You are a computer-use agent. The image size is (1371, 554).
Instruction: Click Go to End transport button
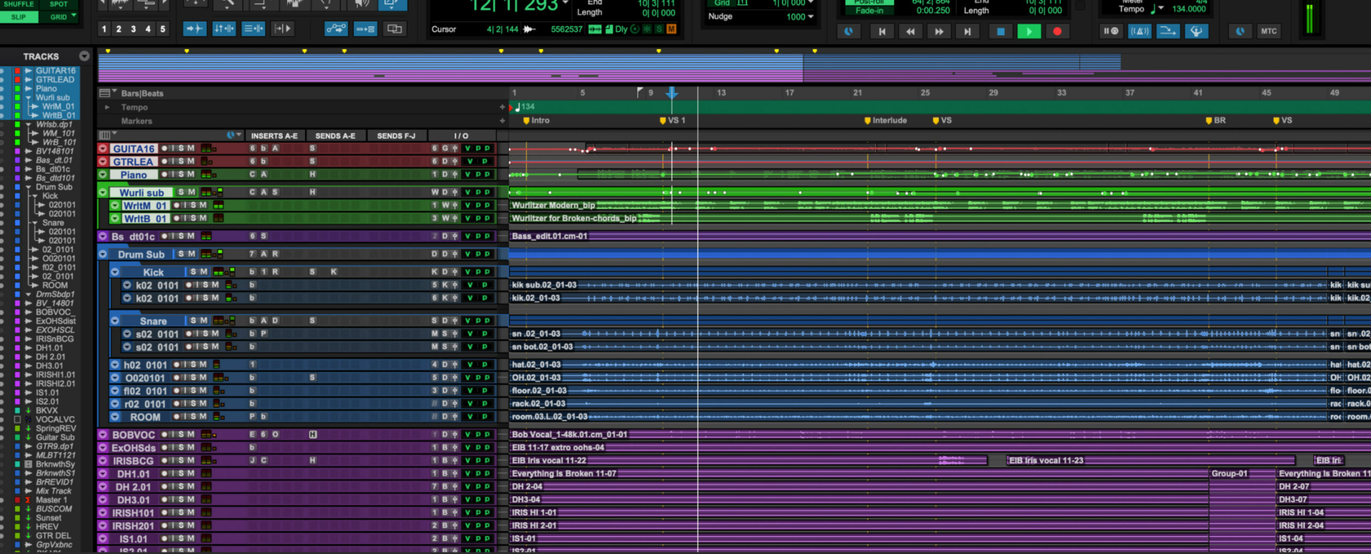[x=967, y=31]
